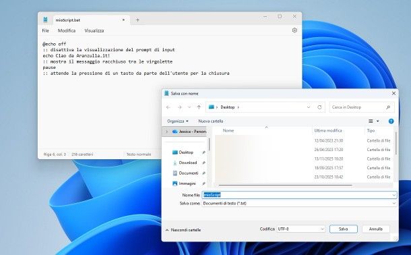Image resolution: width=411 pixels, height=255 pixels.
Task: Select the mioScript.bat tab
Action: [92, 20]
